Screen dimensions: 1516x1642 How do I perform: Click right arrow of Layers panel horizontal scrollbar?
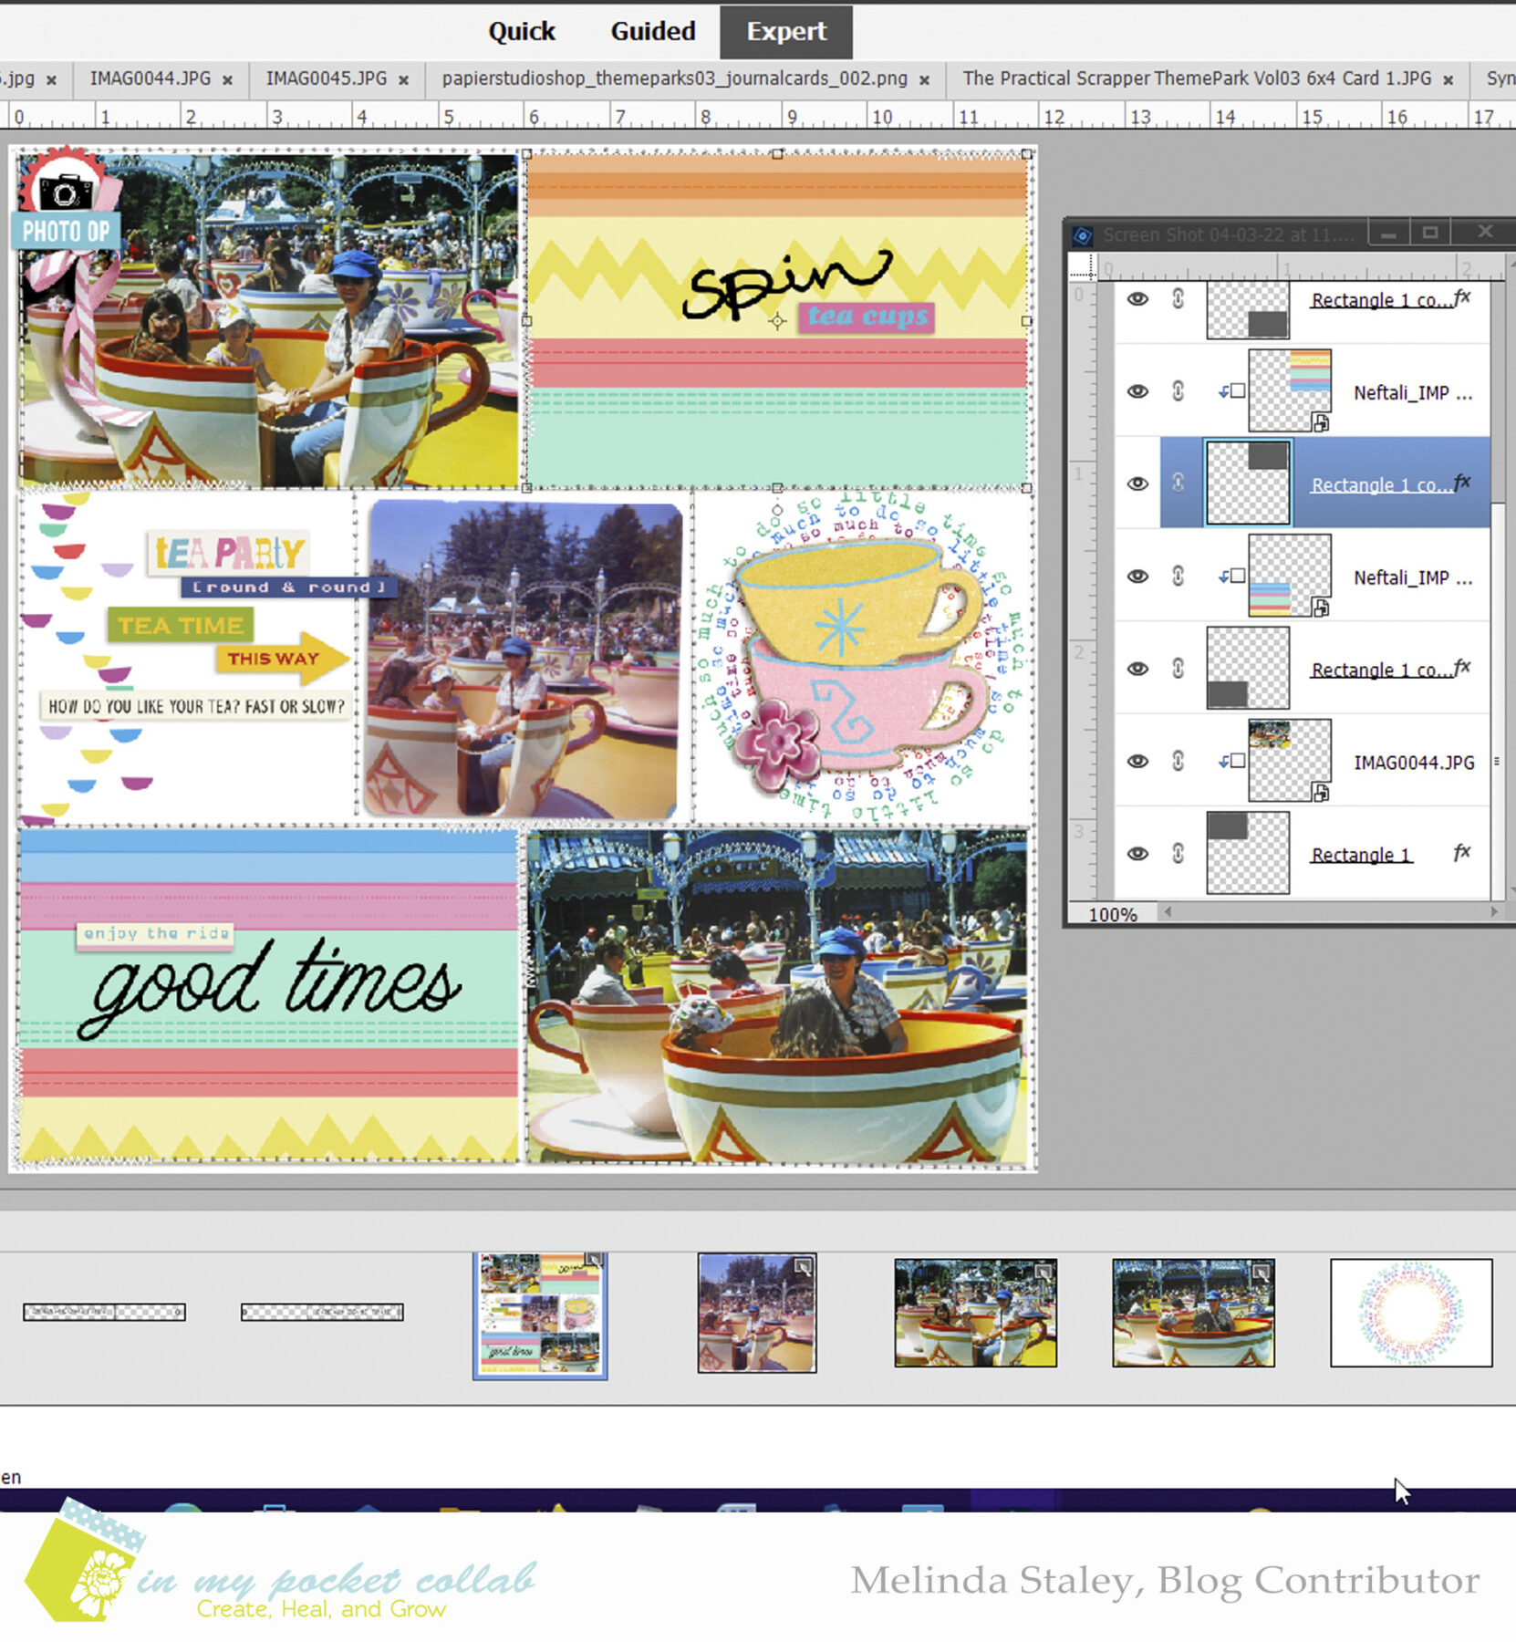click(1494, 911)
